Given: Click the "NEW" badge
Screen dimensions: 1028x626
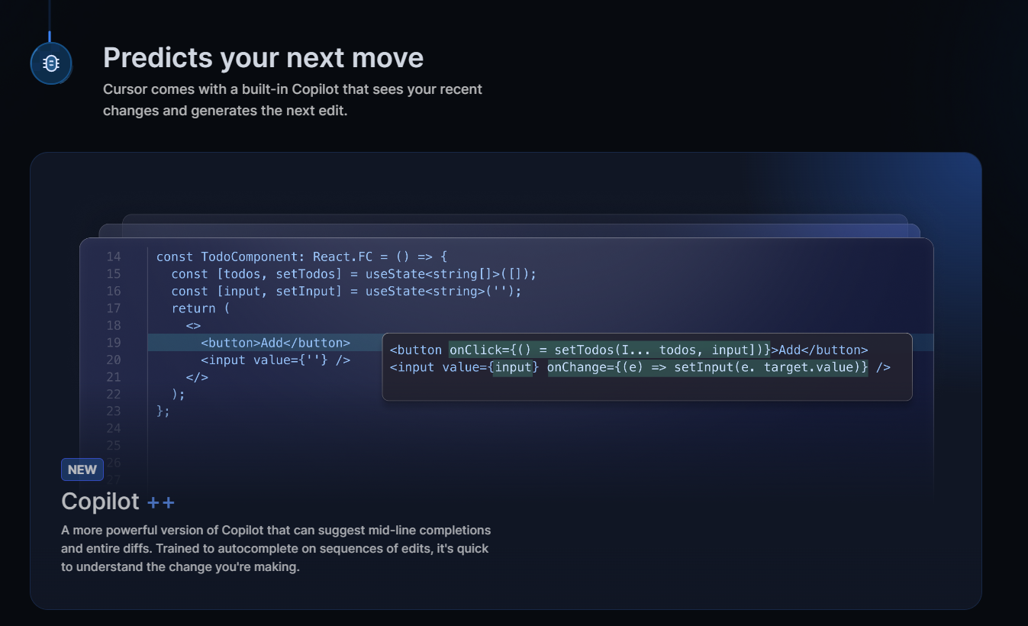Looking at the screenshot, I should pyautogui.click(x=82, y=469).
